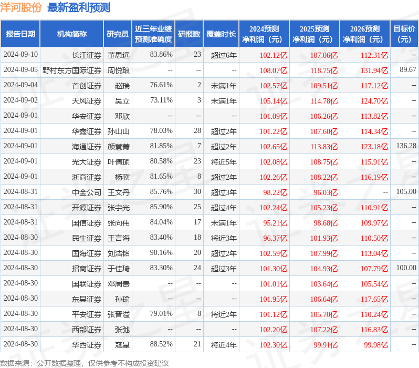This screenshot has height=368, width=419.
Task: Click target price 100.00
Action: 406,268
